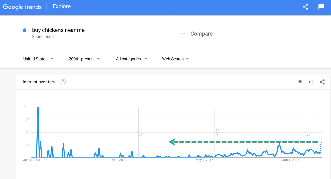Viewport: 331px width, 179px height.
Task: Expand the All categories dropdown
Action: point(132,59)
